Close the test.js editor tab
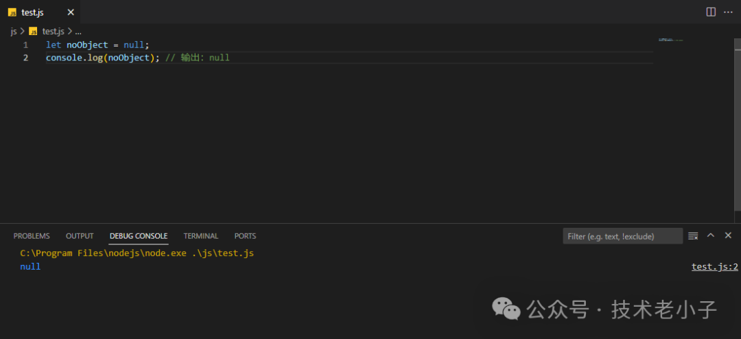This screenshot has height=339, width=741. pos(70,12)
